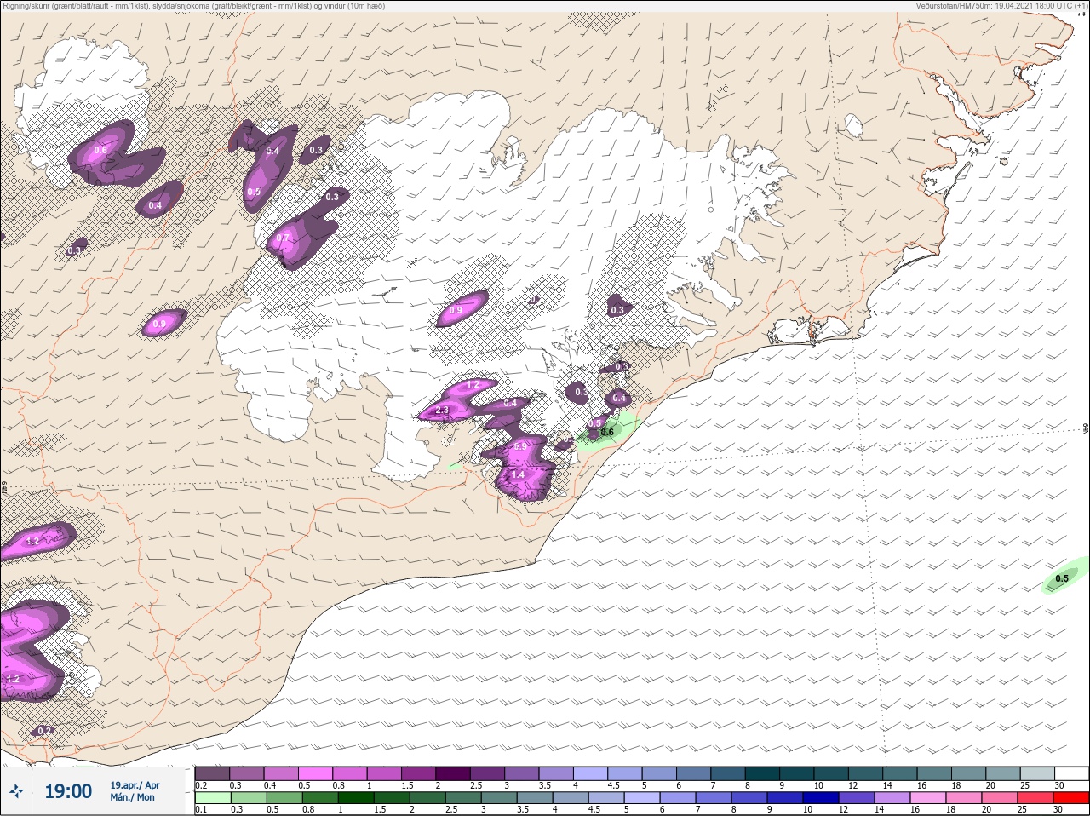Screen dimensions: 1090x816
Task: Click the black 0.6 label on green rain patch
Action: (x=607, y=433)
